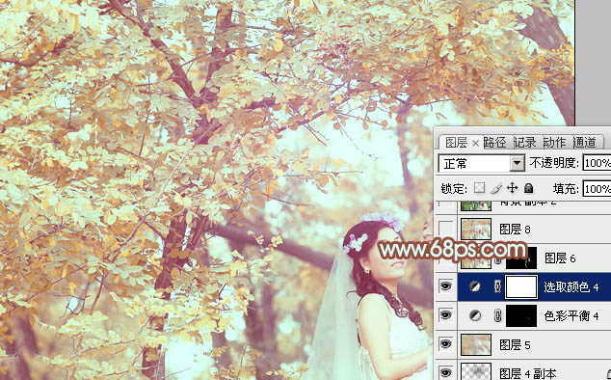This screenshot has height=380, width=611.
Task: Lock position move icon
Action: [x=512, y=188]
